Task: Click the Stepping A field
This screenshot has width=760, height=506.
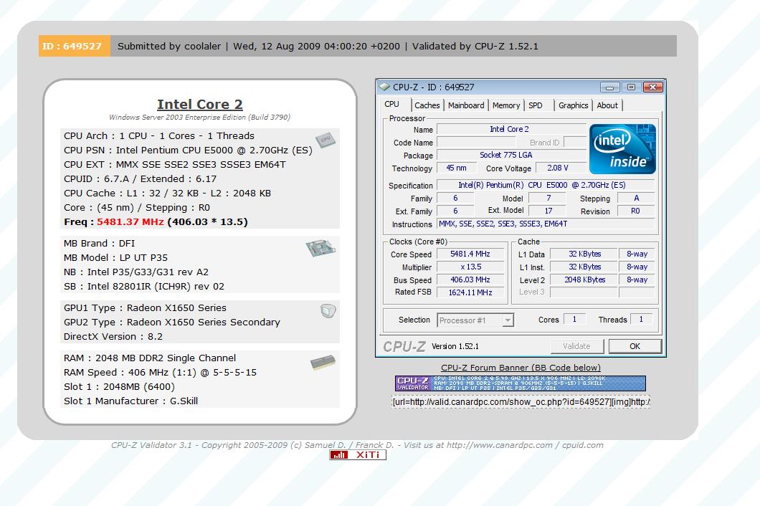Action: point(635,198)
